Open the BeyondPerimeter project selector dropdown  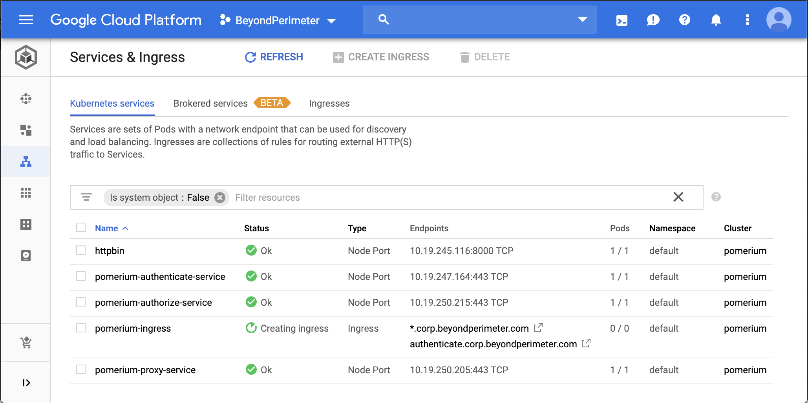pos(278,20)
